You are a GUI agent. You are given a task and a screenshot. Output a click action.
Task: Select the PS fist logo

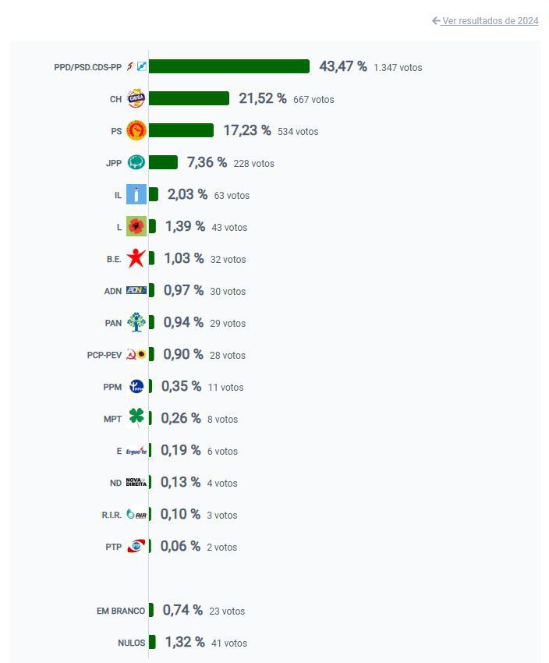coord(136,131)
